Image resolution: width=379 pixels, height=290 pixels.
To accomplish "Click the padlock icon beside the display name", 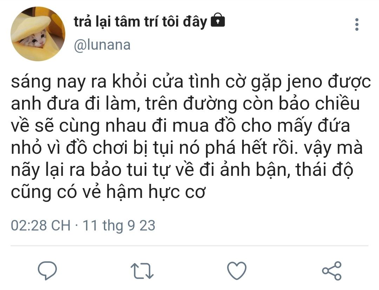I will click(x=218, y=20).
